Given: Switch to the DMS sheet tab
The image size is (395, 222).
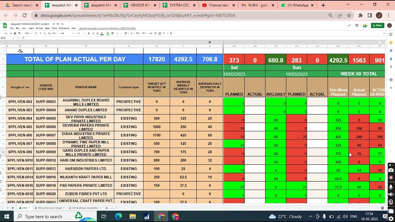Looking at the screenshot, I should (25, 208).
